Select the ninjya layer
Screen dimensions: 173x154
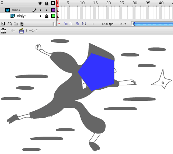click(22, 16)
